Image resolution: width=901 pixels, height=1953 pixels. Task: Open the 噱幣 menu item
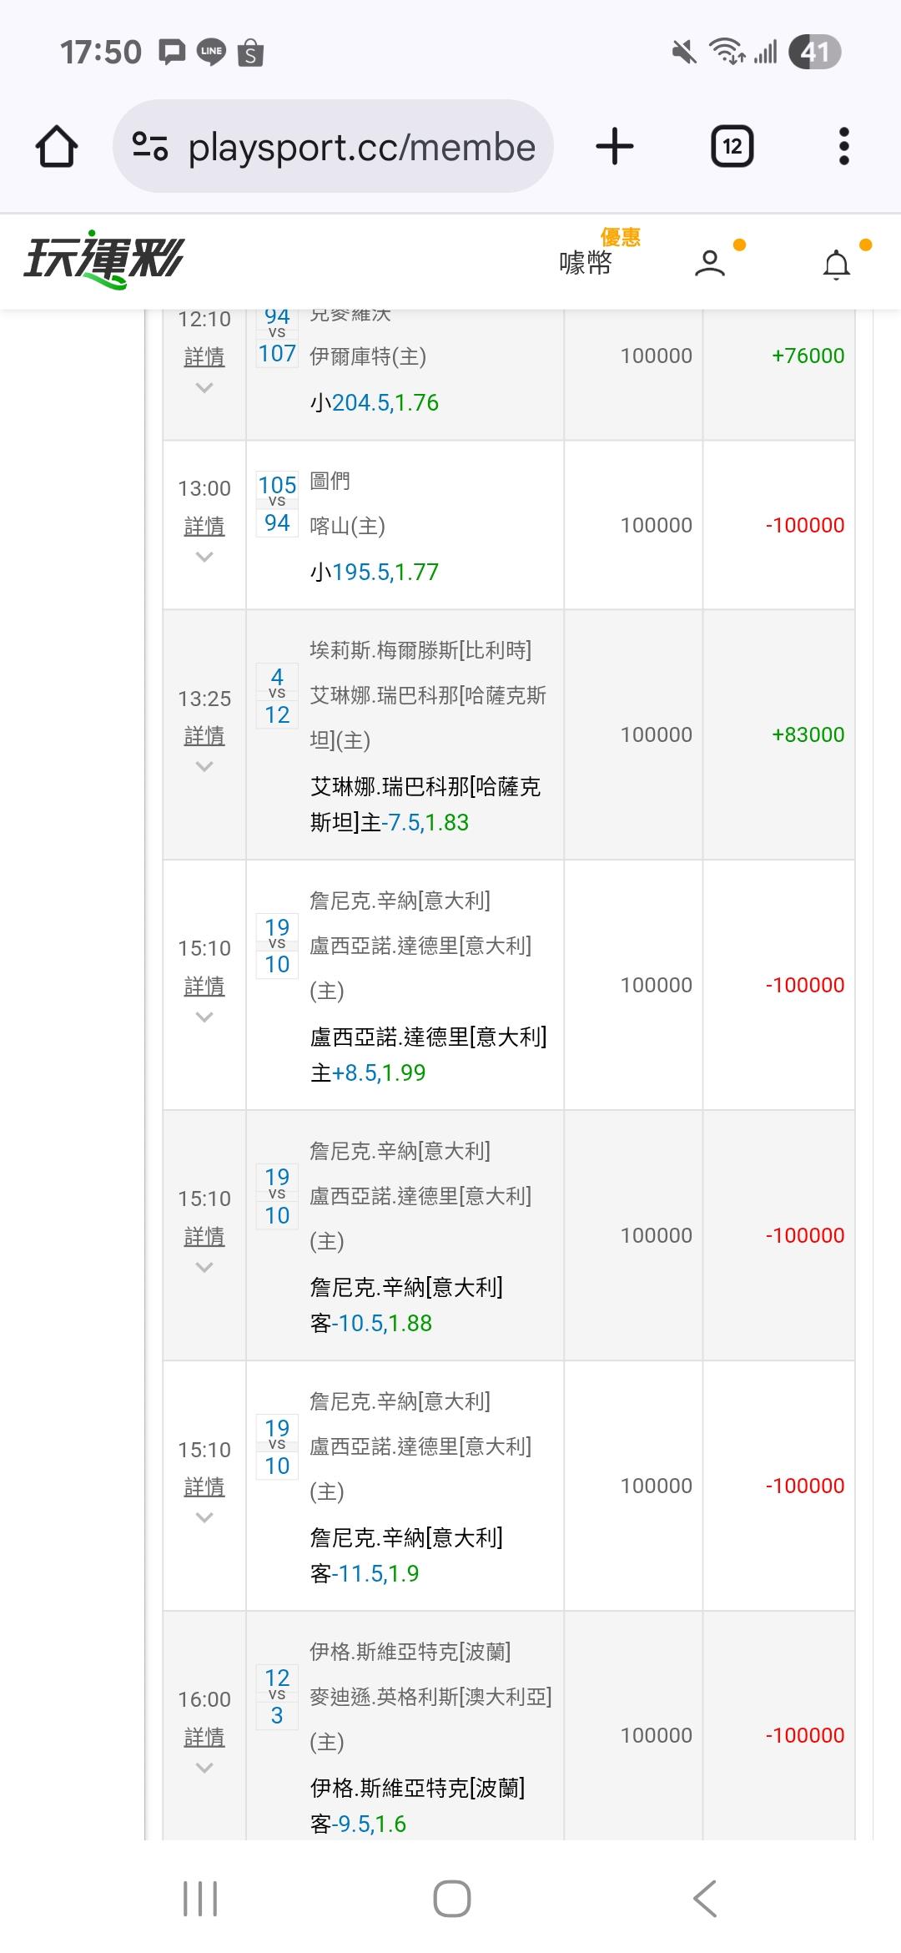[586, 263]
